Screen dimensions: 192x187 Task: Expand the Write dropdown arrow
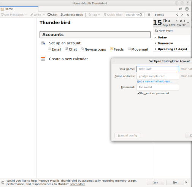[x=44, y=15]
